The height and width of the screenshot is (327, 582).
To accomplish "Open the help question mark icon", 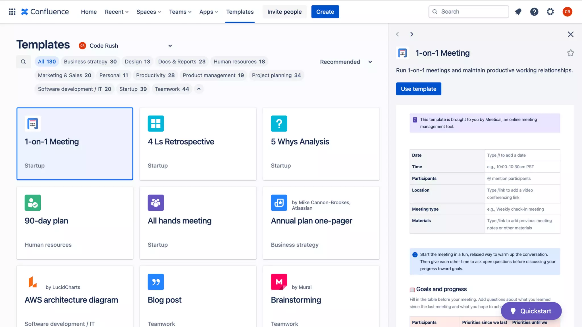I will tap(534, 12).
